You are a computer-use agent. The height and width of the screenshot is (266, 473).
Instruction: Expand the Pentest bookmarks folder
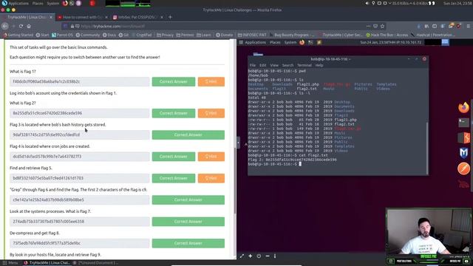pyautogui.click(x=185, y=35)
